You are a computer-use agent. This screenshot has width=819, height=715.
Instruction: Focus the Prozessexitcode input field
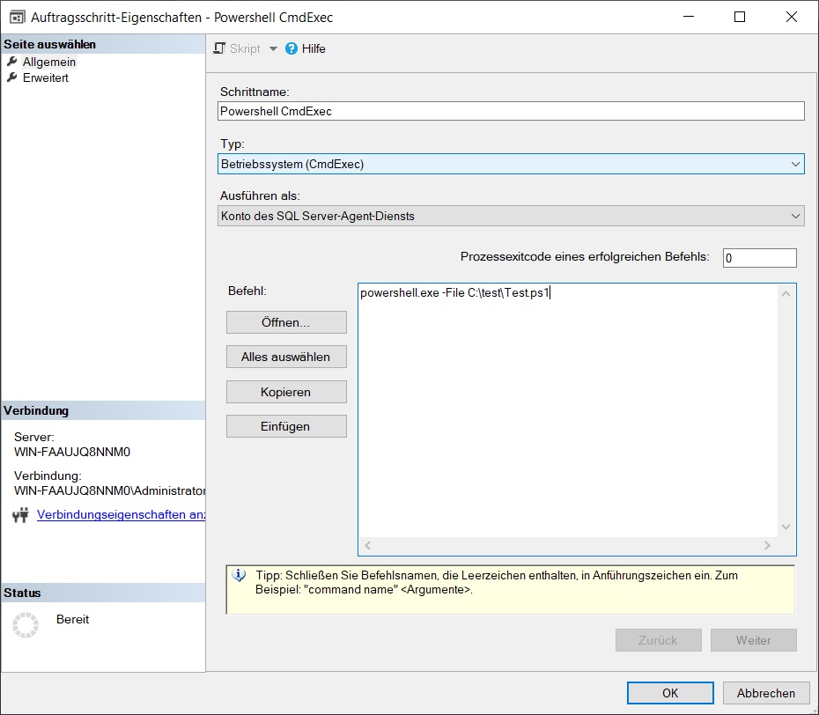point(759,258)
